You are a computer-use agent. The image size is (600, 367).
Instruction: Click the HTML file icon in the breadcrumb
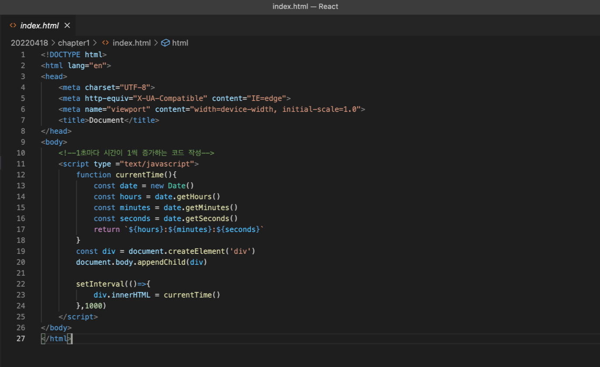click(x=105, y=43)
